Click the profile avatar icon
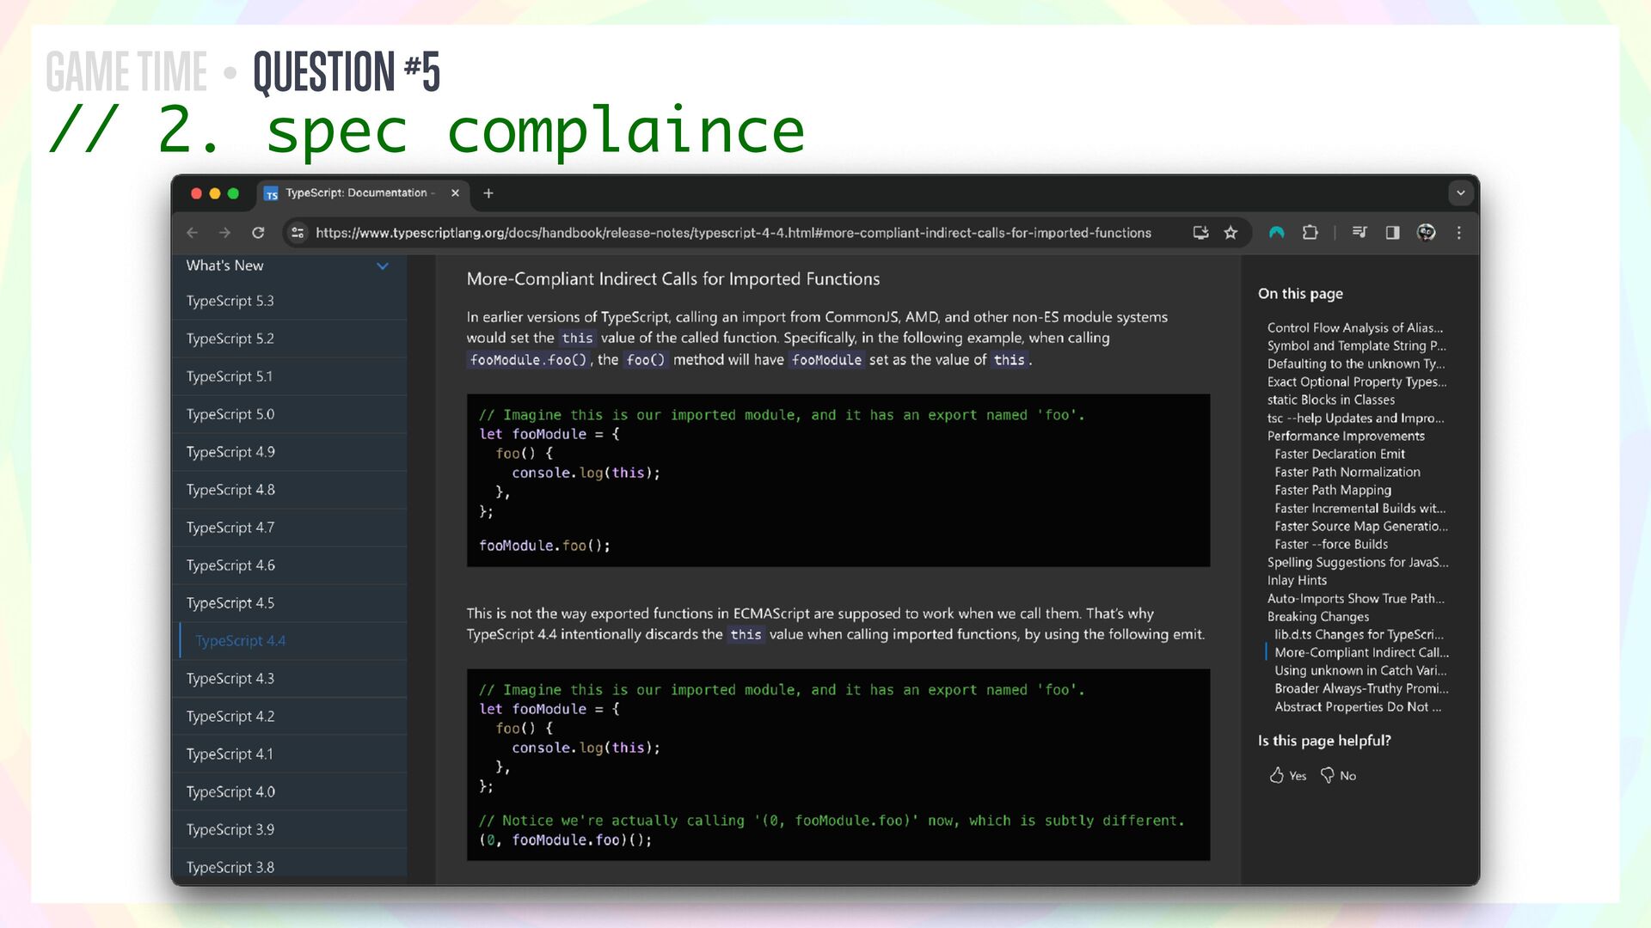 tap(1426, 233)
